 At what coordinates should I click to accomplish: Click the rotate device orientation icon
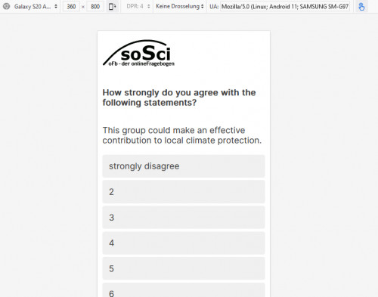(x=112, y=7)
